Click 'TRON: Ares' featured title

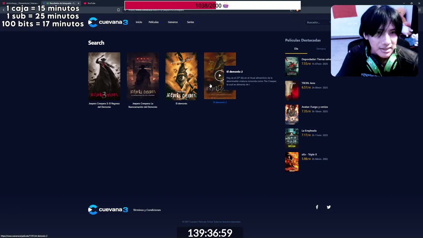308,83
